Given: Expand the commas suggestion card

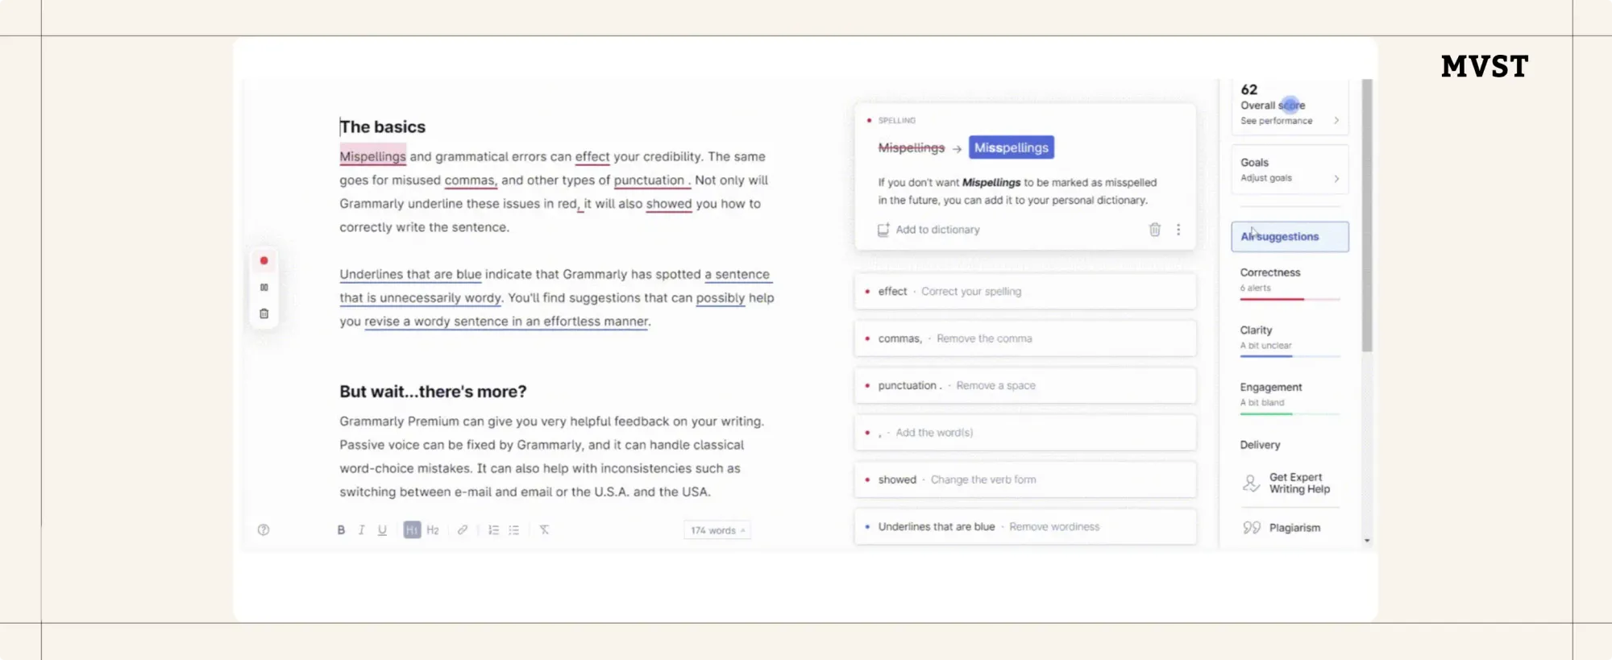Looking at the screenshot, I should tap(1025, 338).
